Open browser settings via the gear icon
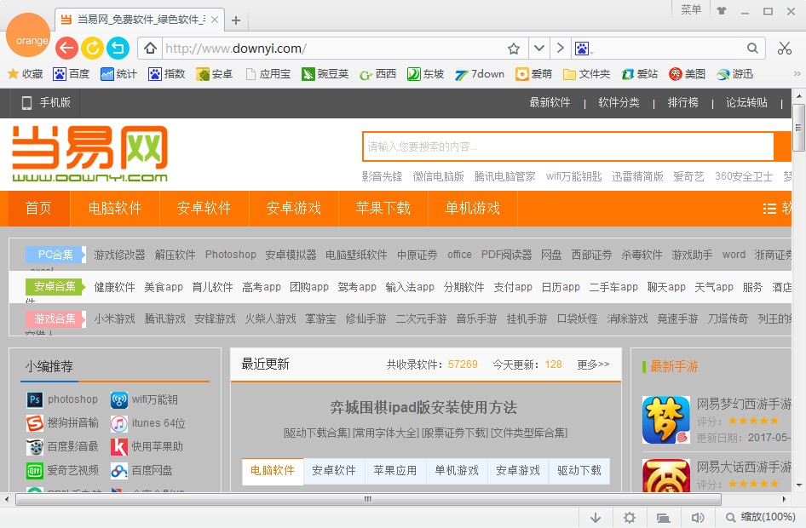The image size is (806, 528). [x=629, y=517]
